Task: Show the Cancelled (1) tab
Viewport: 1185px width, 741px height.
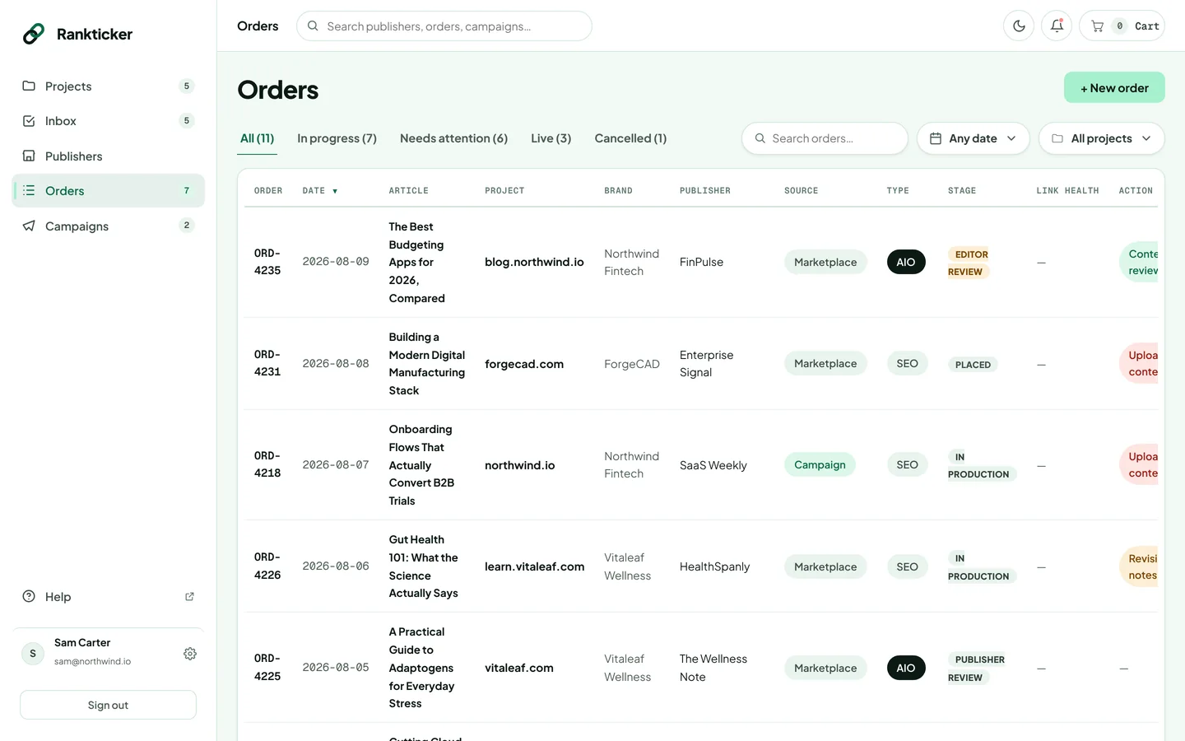Action: [x=630, y=138]
